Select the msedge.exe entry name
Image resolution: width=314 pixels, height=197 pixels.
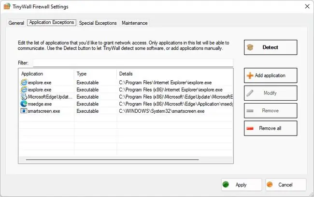(40, 104)
